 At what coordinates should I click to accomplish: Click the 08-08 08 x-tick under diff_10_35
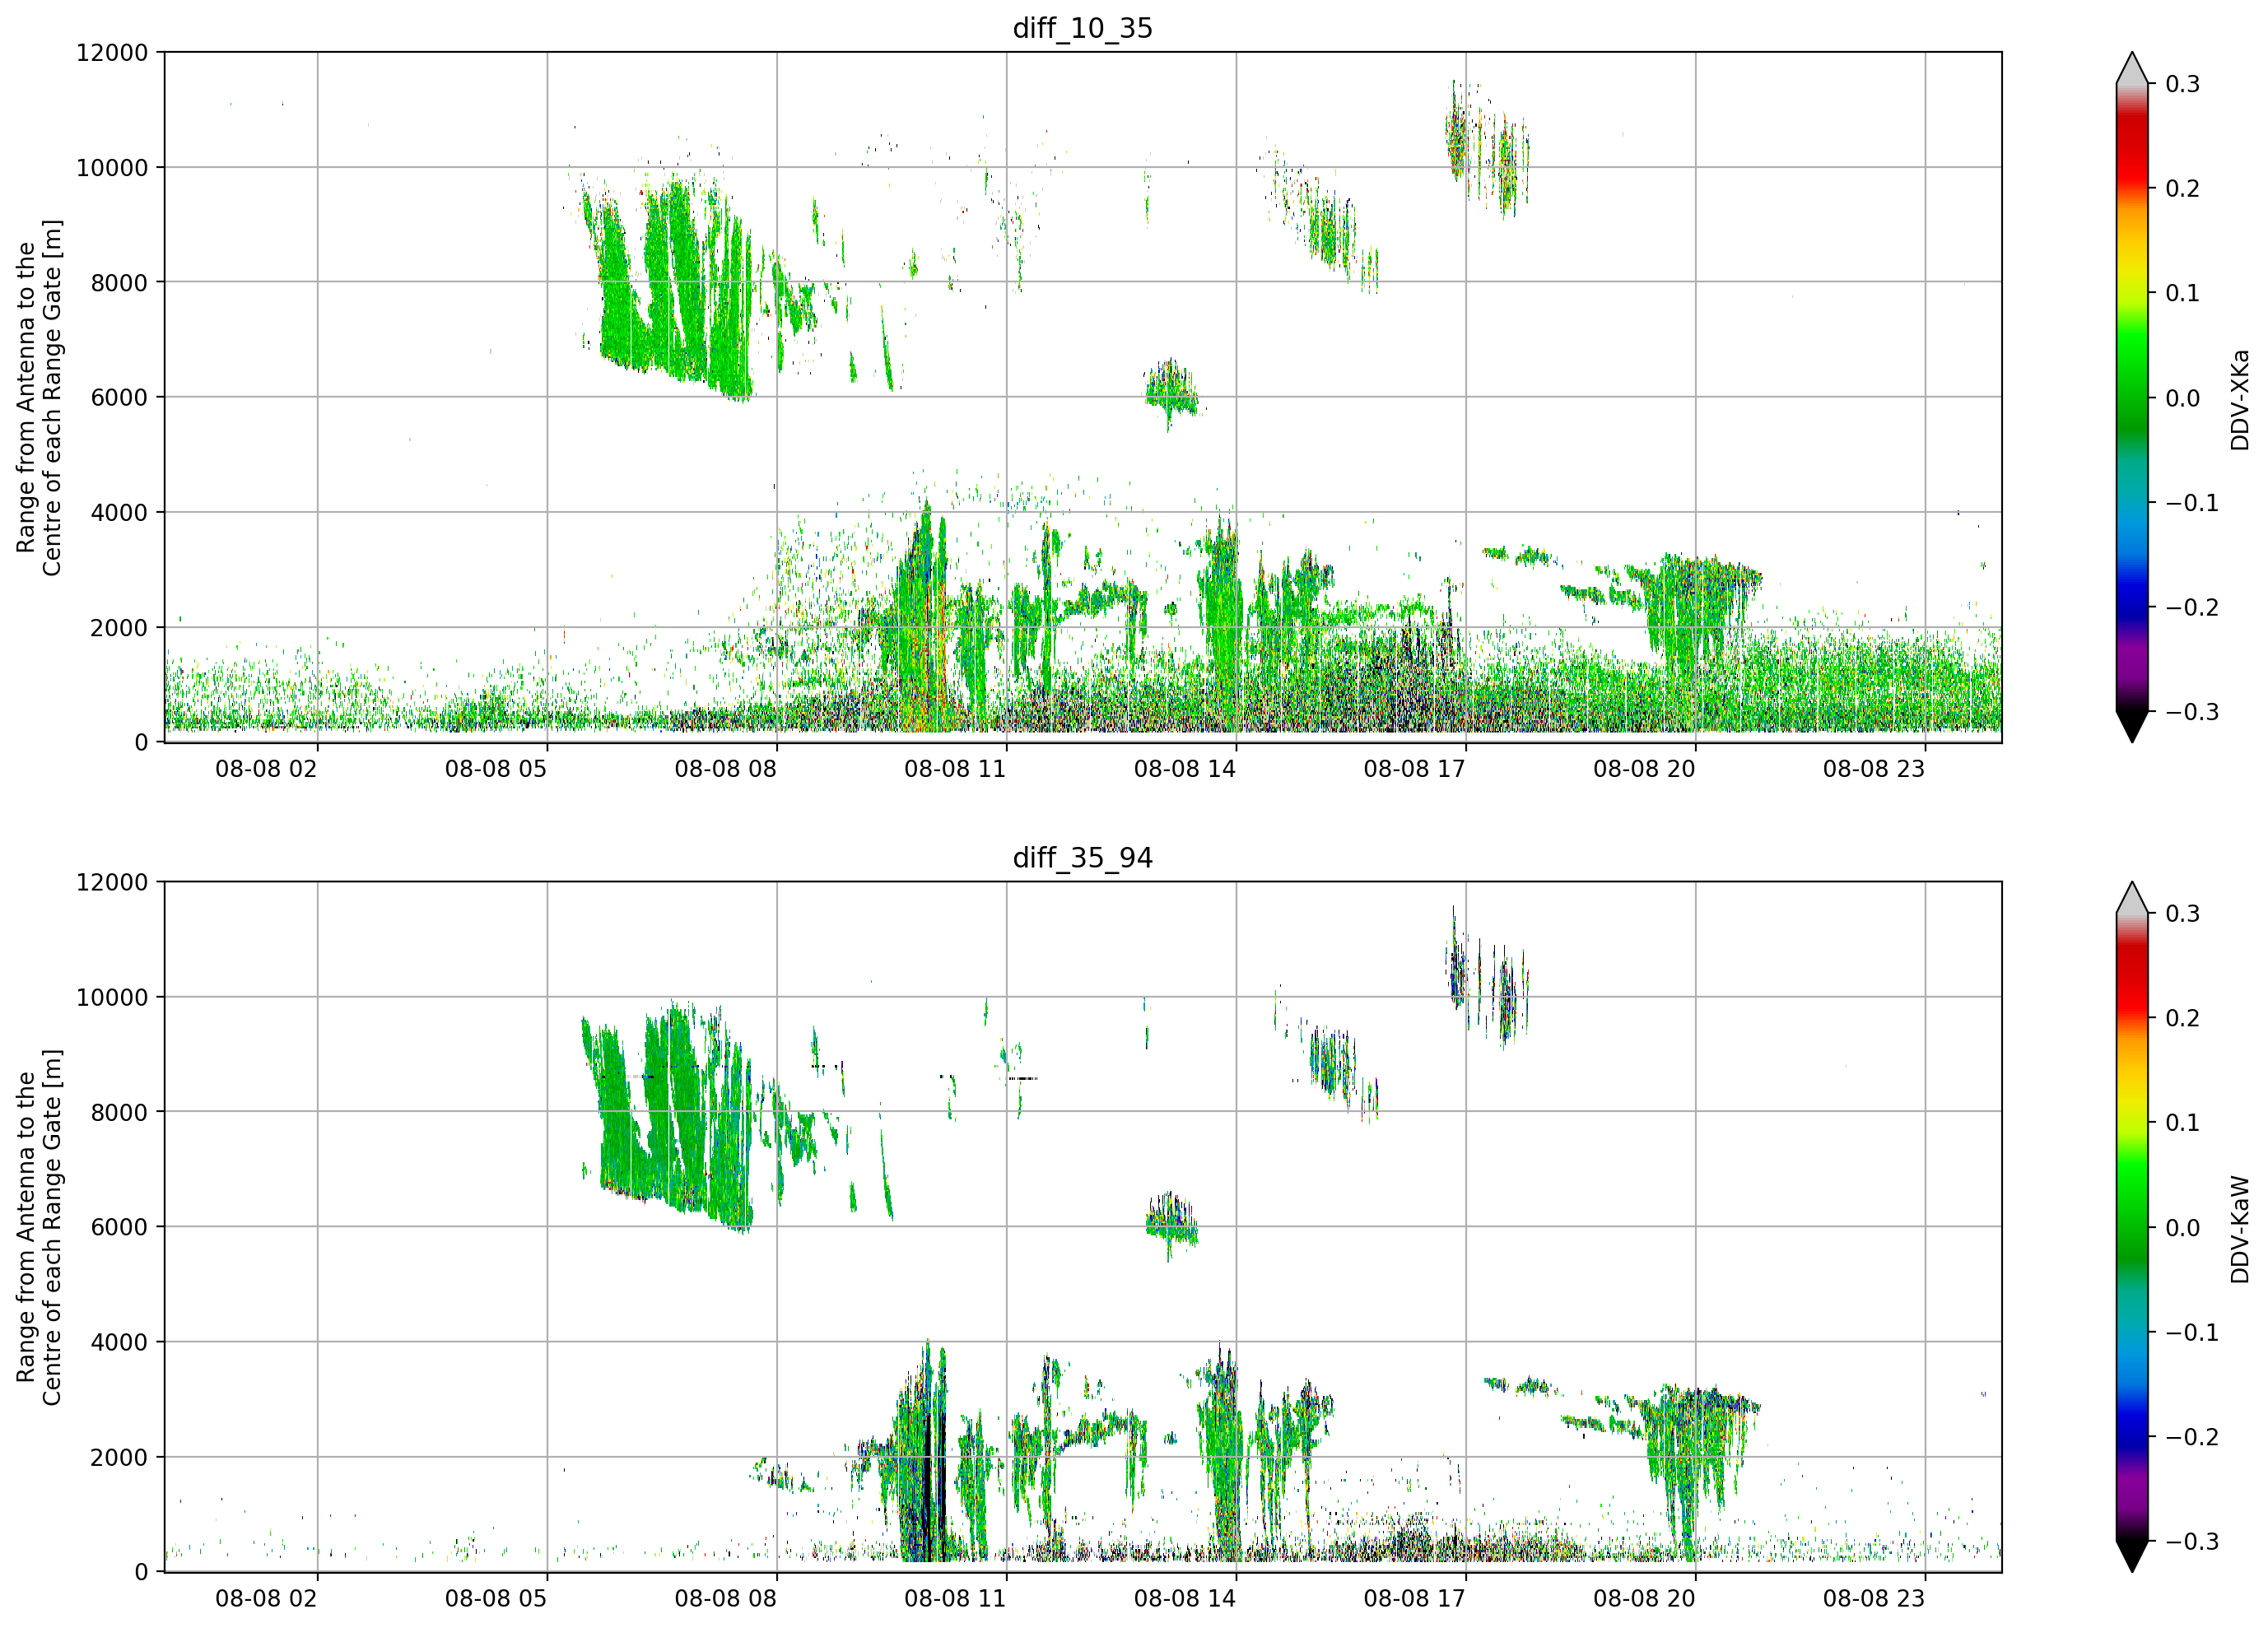[x=725, y=769]
